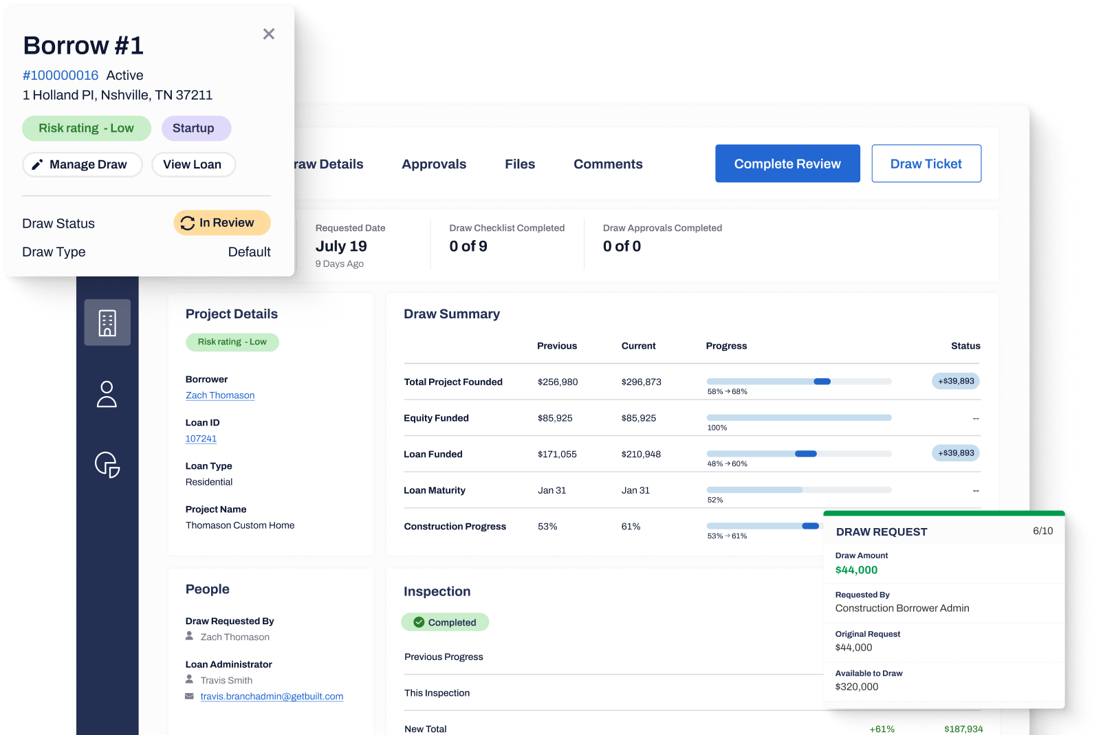This screenshot has height=735, width=1103.
Task: Click Total Project Founded progress bar
Action: click(x=799, y=382)
